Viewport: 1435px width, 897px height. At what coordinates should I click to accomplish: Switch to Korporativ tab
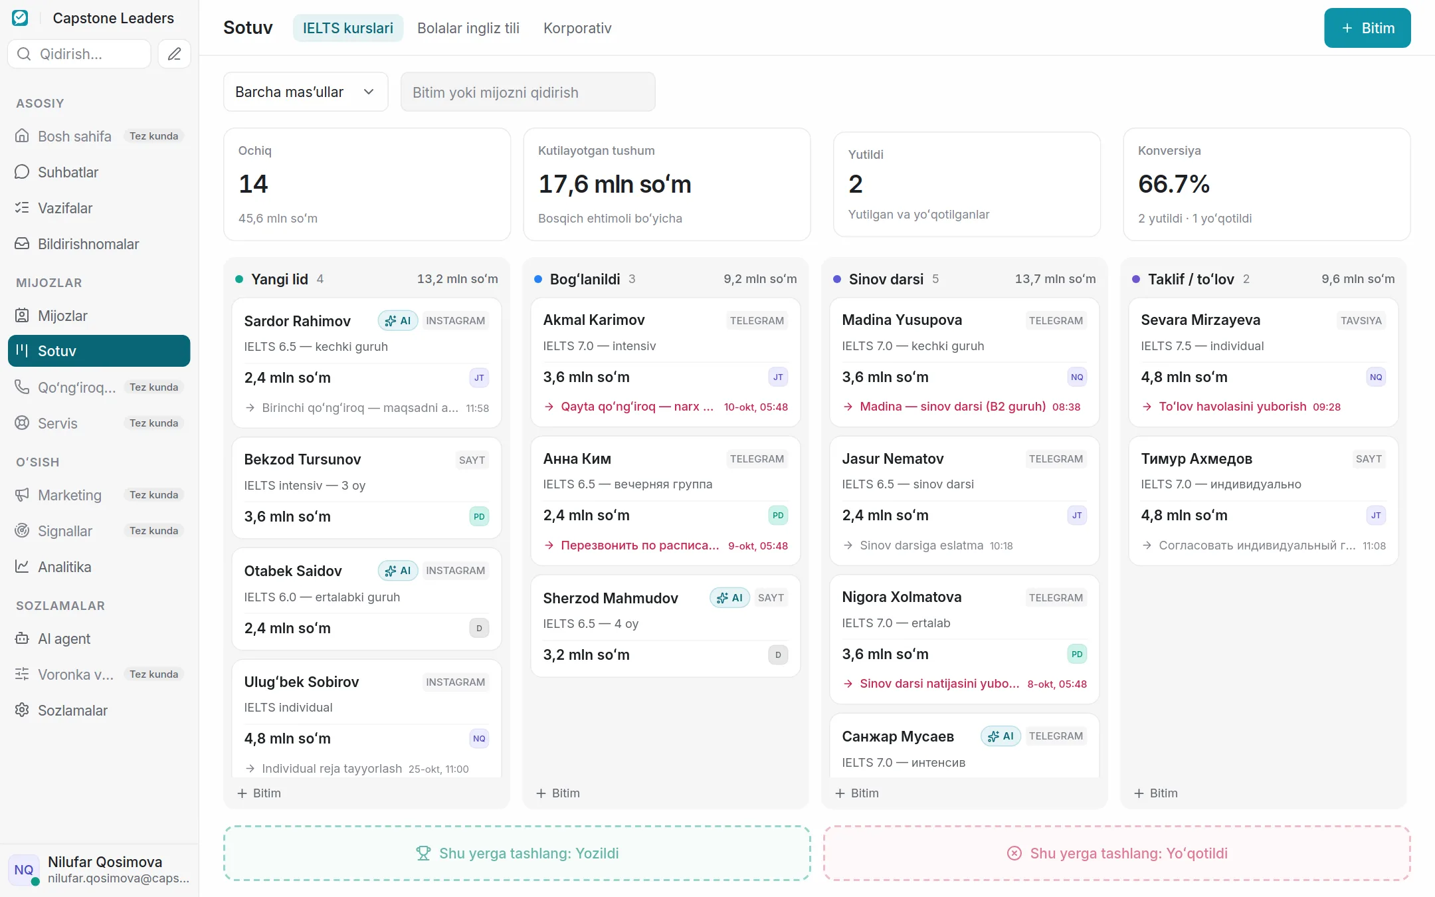[577, 28]
